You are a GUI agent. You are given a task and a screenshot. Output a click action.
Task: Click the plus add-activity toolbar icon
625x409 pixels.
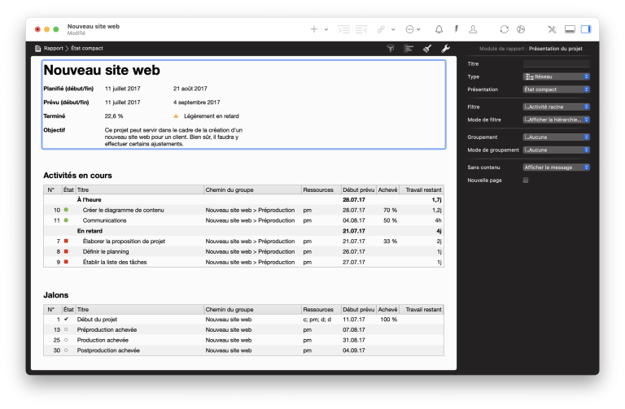(x=314, y=29)
